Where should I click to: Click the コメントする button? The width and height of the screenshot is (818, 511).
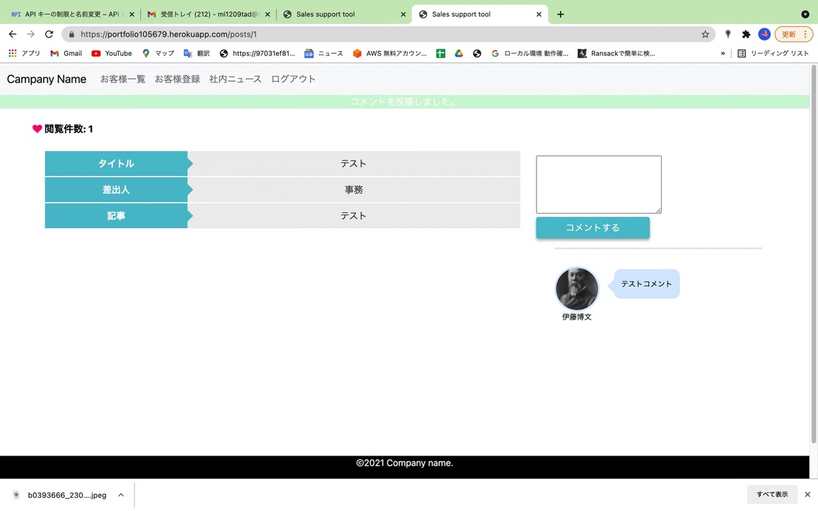pos(593,227)
